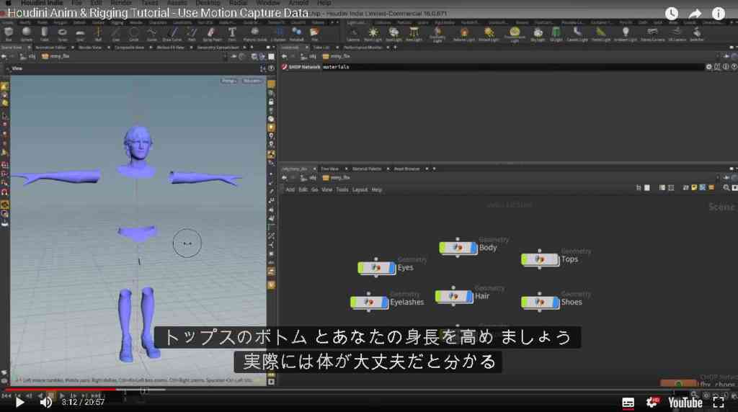Add a Sky Light from shelf
The image size is (738, 412).
[538, 33]
